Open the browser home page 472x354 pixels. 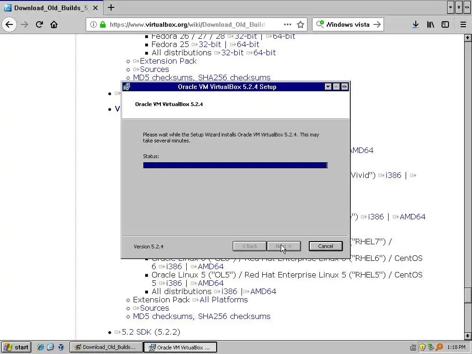54,24
